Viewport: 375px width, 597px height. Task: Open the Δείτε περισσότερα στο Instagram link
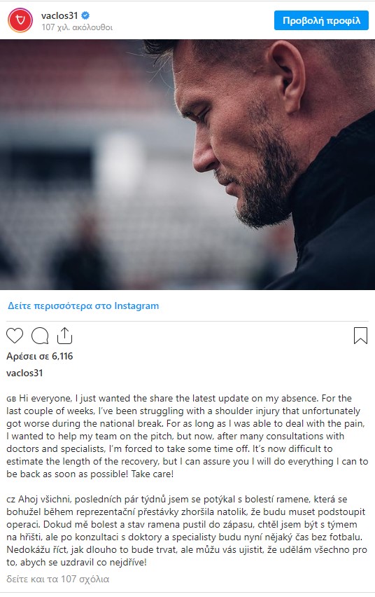coord(83,306)
